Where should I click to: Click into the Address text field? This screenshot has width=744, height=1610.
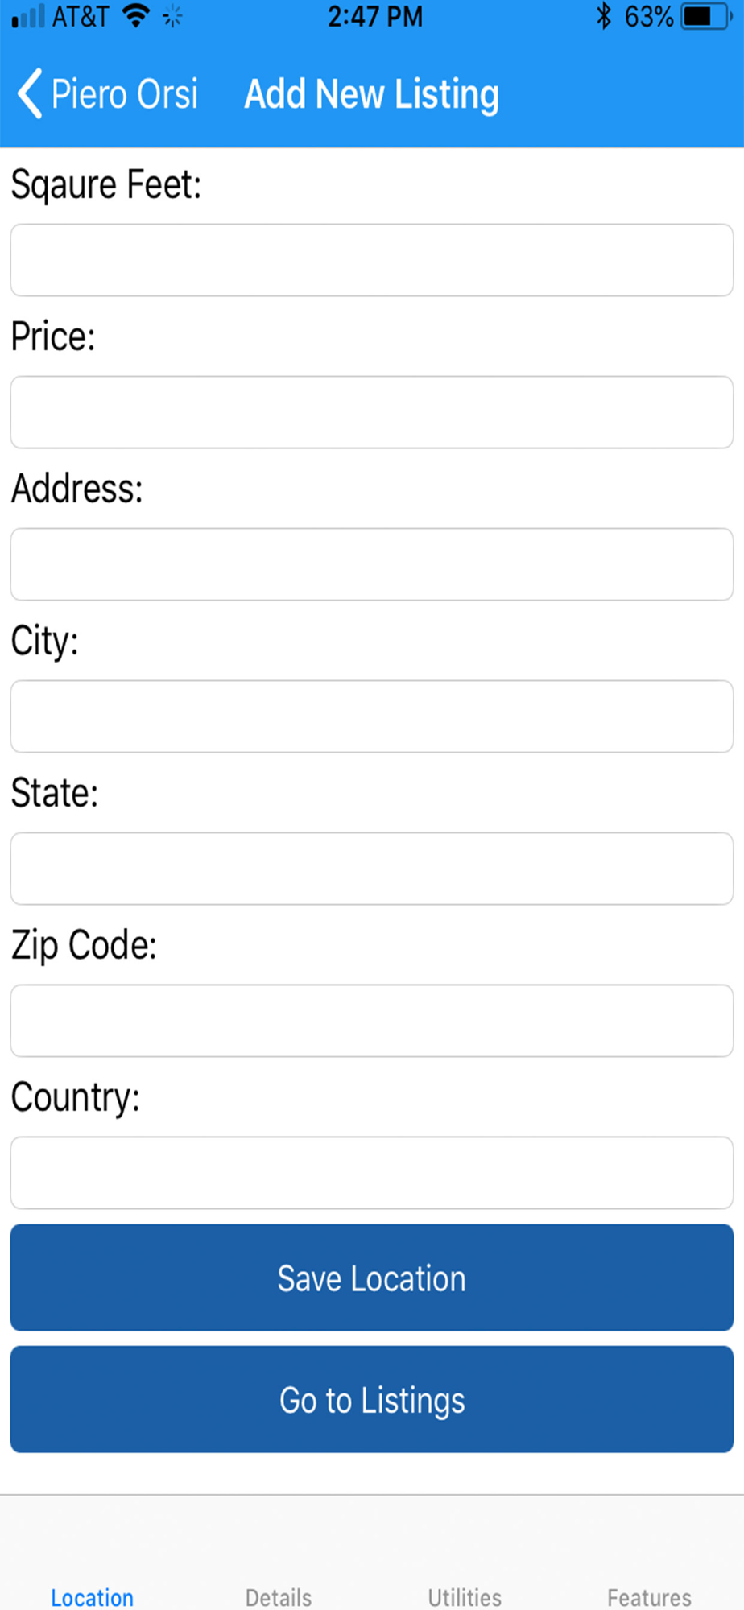[x=372, y=564]
